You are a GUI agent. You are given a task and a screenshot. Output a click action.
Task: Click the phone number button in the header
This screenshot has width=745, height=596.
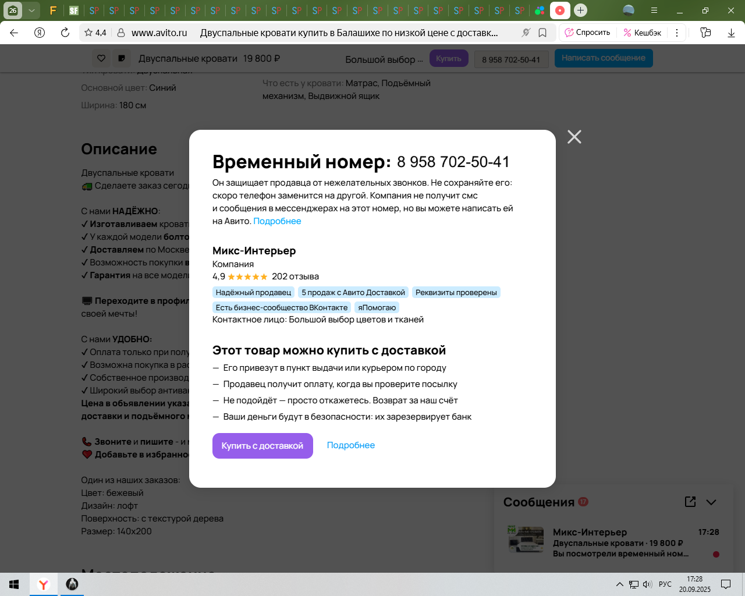pos(511,59)
